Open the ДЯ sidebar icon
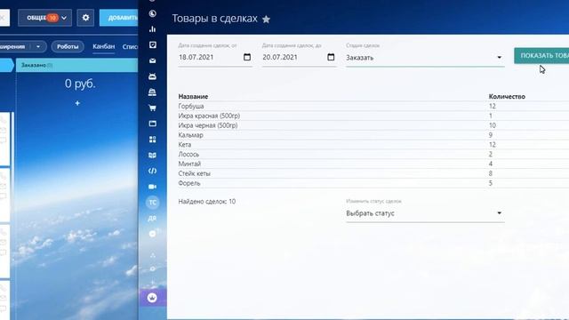This screenshot has width=569, height=320. click(x=153, y=219)
